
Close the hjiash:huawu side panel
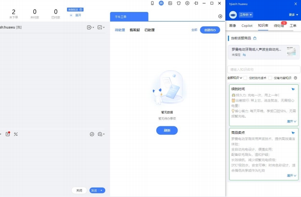(x=296, y=4)
